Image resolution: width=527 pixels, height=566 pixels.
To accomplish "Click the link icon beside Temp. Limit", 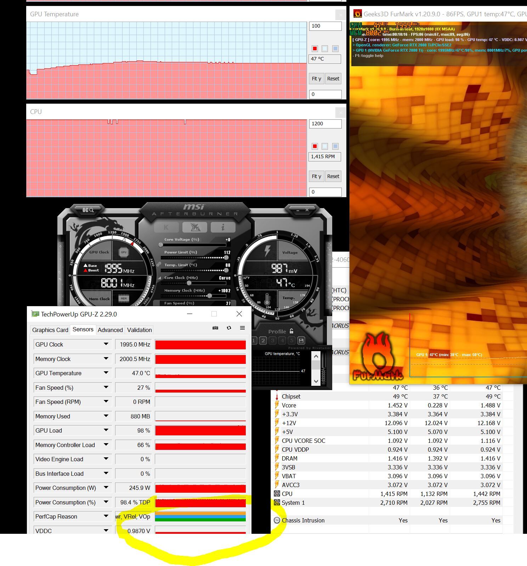I will point(159,264).
